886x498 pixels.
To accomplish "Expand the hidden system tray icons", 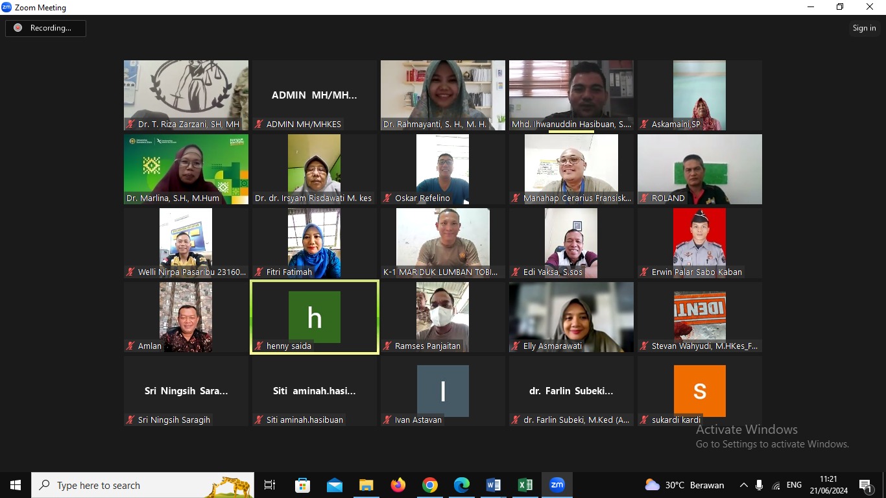I will (744, 485).
